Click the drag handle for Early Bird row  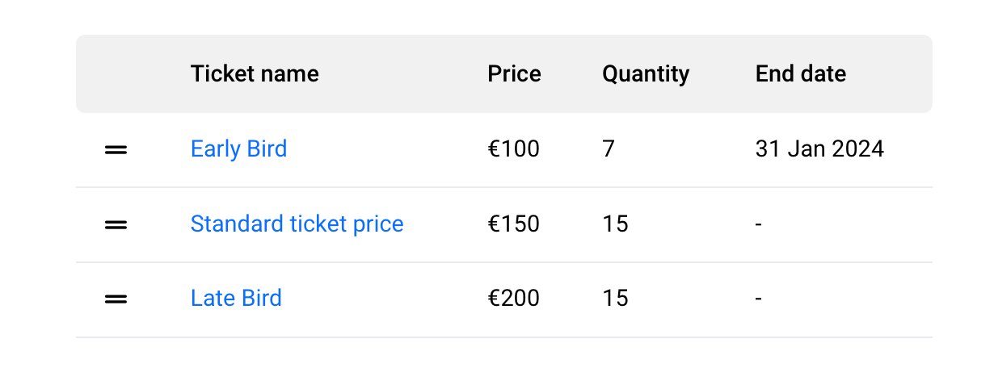116,149
